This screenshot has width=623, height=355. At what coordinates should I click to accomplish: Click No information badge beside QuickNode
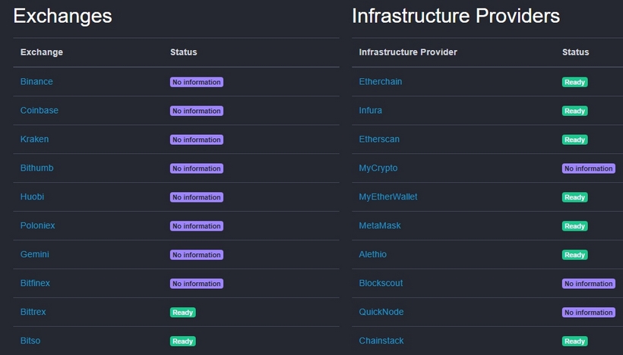click(x=588, y=313)
